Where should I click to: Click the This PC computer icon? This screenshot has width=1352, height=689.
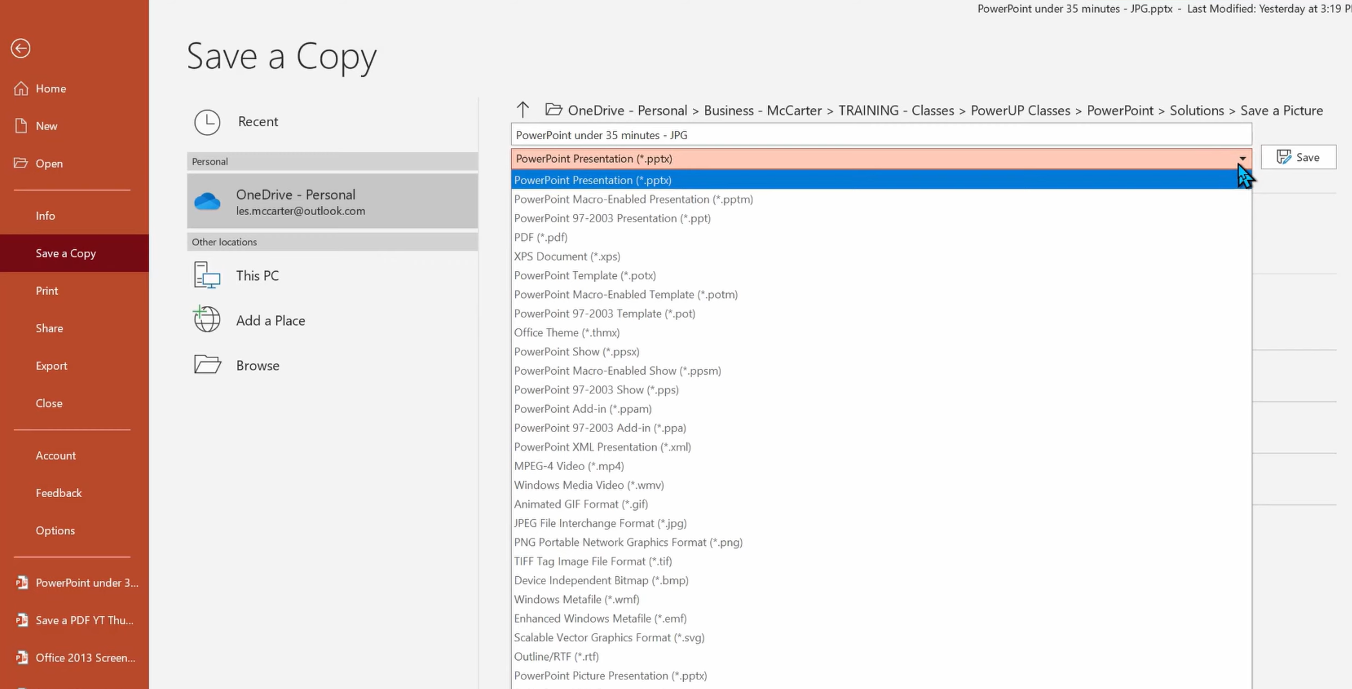207,275
